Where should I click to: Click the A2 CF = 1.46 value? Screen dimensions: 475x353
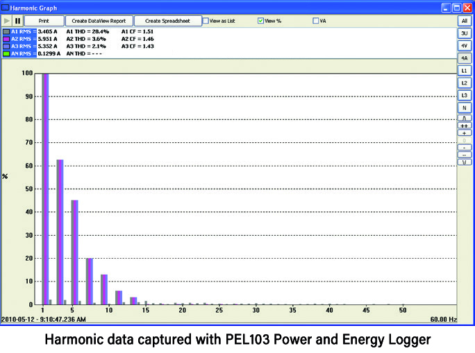coord(137,39)
